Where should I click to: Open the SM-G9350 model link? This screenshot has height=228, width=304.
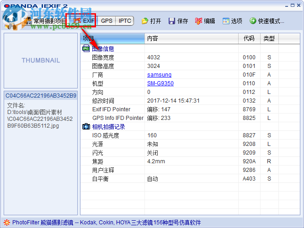(x=160, y=83)
